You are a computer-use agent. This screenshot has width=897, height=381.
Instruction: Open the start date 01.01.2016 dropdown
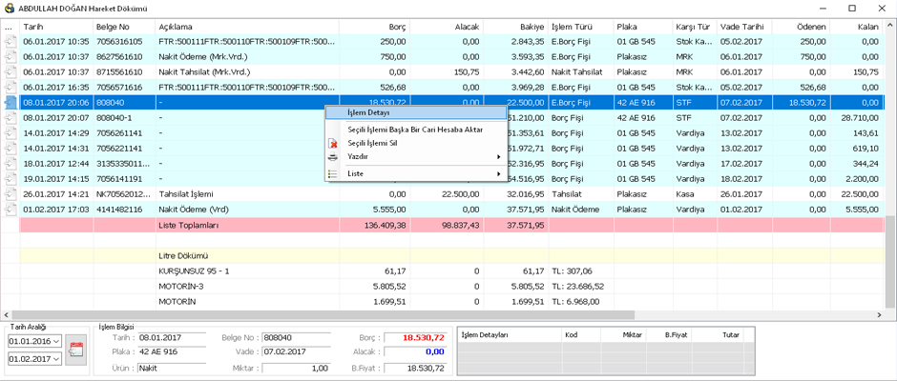(x=55, y=342)
